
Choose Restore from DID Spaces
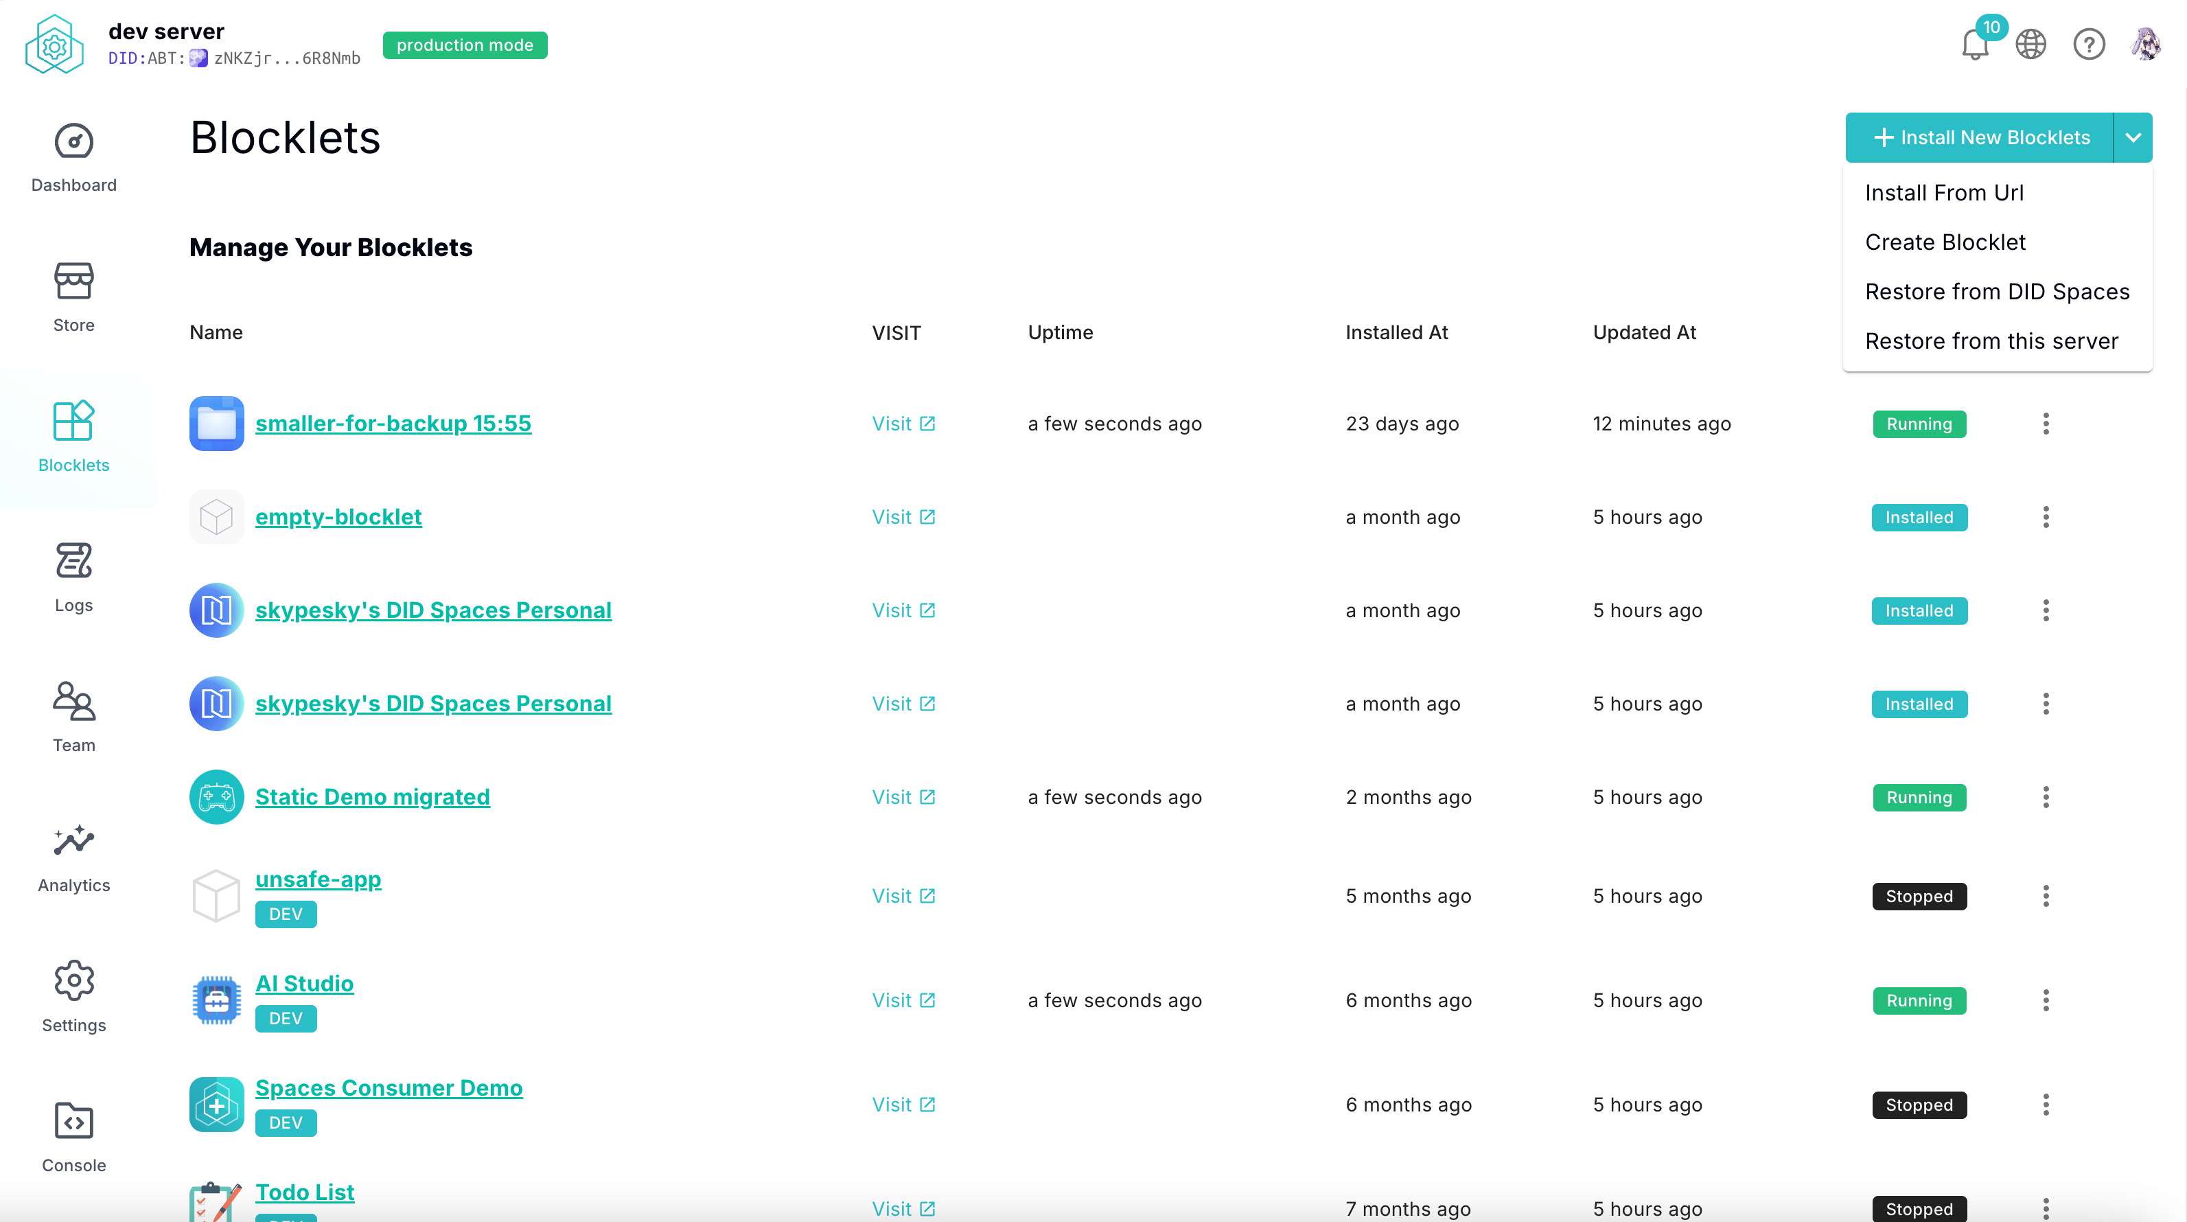(x=1997, y=291)
